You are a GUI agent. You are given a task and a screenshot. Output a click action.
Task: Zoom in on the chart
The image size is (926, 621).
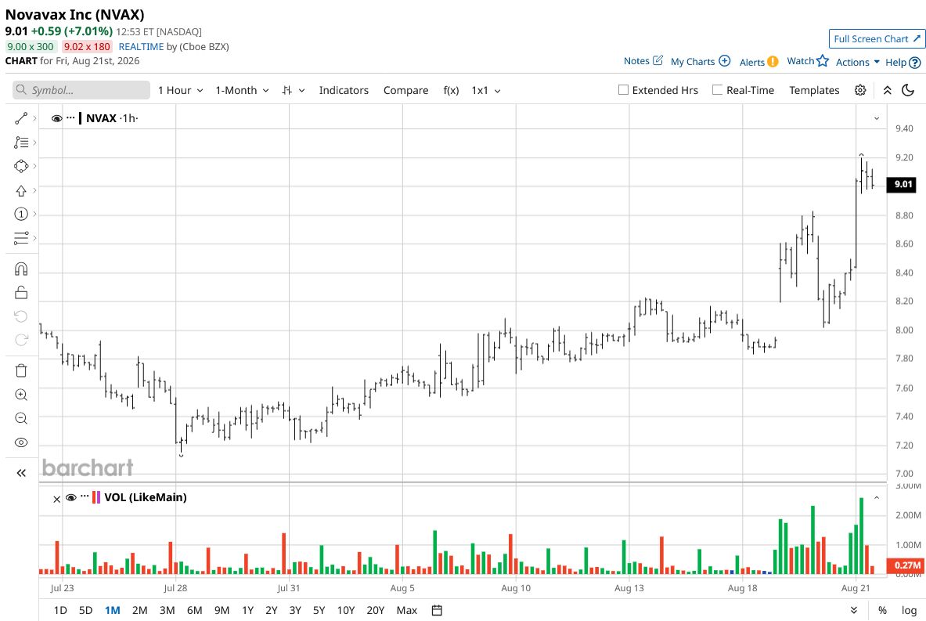pyautogui.click(x=21, y=395)
